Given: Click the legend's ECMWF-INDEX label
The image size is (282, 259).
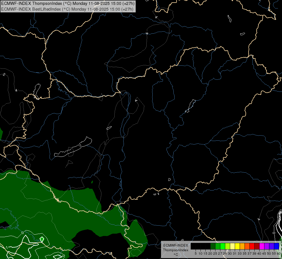Looking at the screenshot, I should pyautogui.click(x=175, y=245).
